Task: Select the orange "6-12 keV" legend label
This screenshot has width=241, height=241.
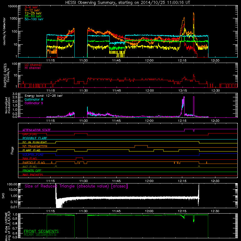Action: [x=32, y=10]
